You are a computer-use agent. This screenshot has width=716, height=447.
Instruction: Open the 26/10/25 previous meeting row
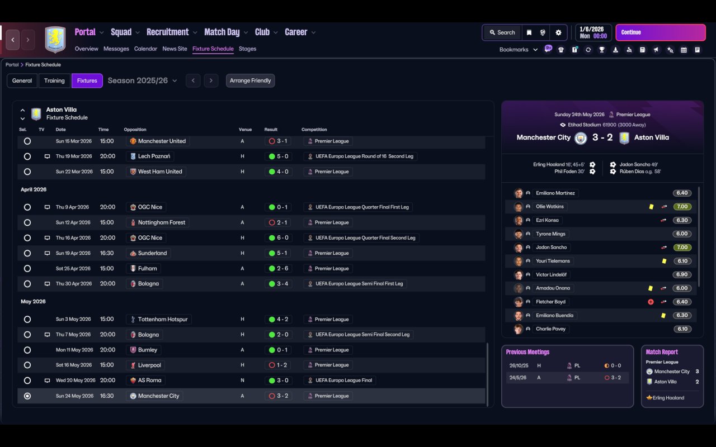click(567, 365)
